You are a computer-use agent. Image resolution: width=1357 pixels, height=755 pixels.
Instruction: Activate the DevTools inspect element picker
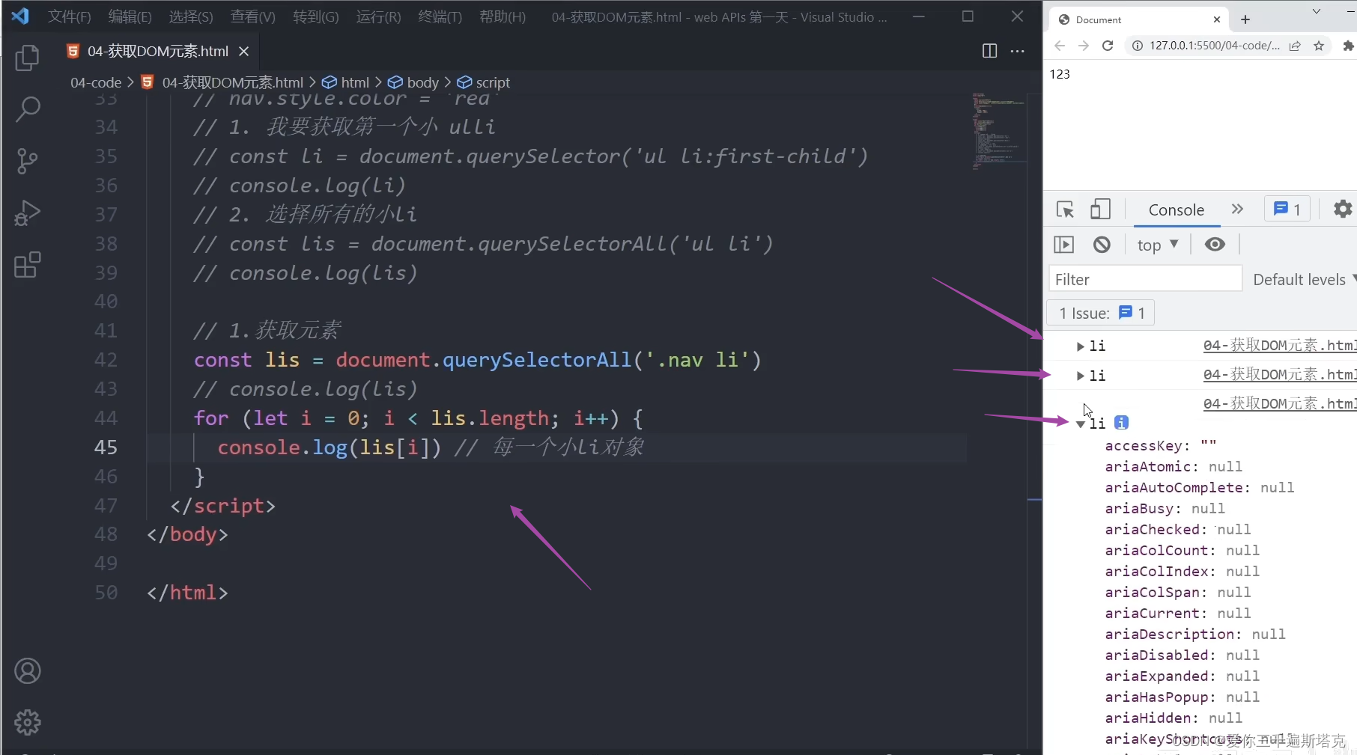pyautogui.click(x=1065, y=210)
